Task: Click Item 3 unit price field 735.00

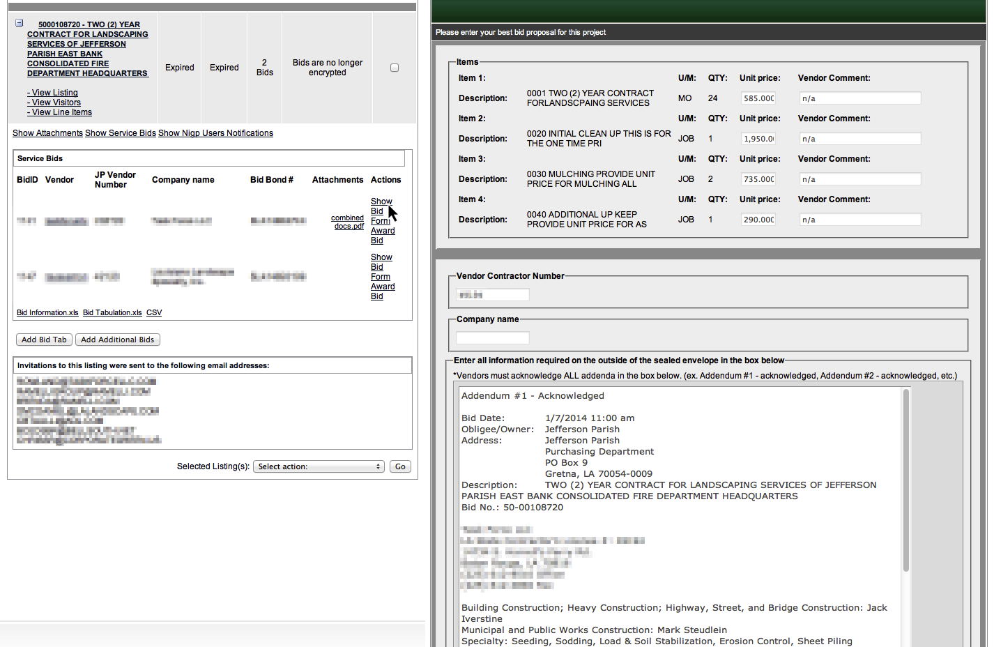Action: [x=758, y=179]
